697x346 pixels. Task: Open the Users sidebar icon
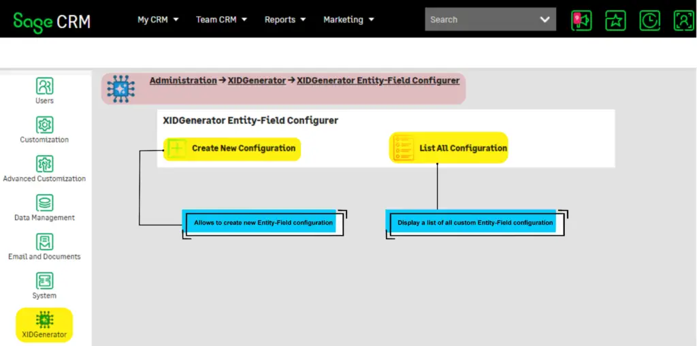click(44, 86)
